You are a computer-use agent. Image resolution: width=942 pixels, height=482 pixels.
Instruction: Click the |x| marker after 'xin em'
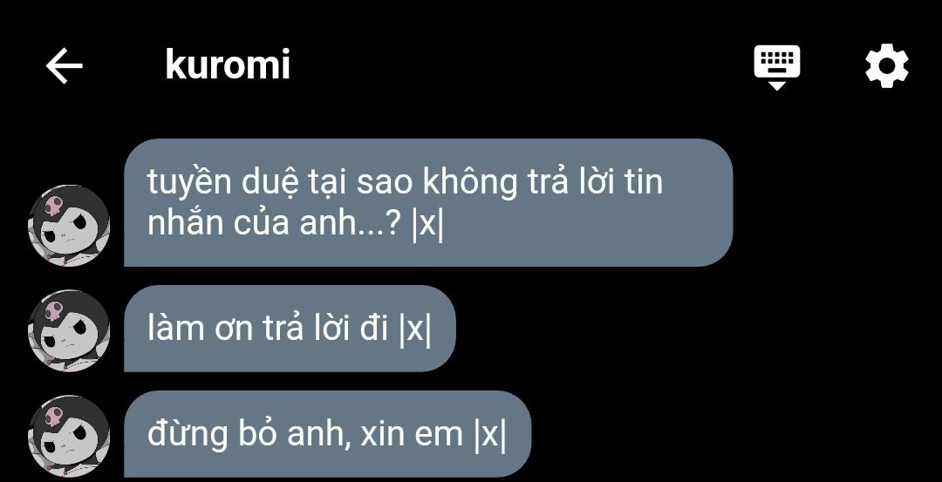(490, 435)
